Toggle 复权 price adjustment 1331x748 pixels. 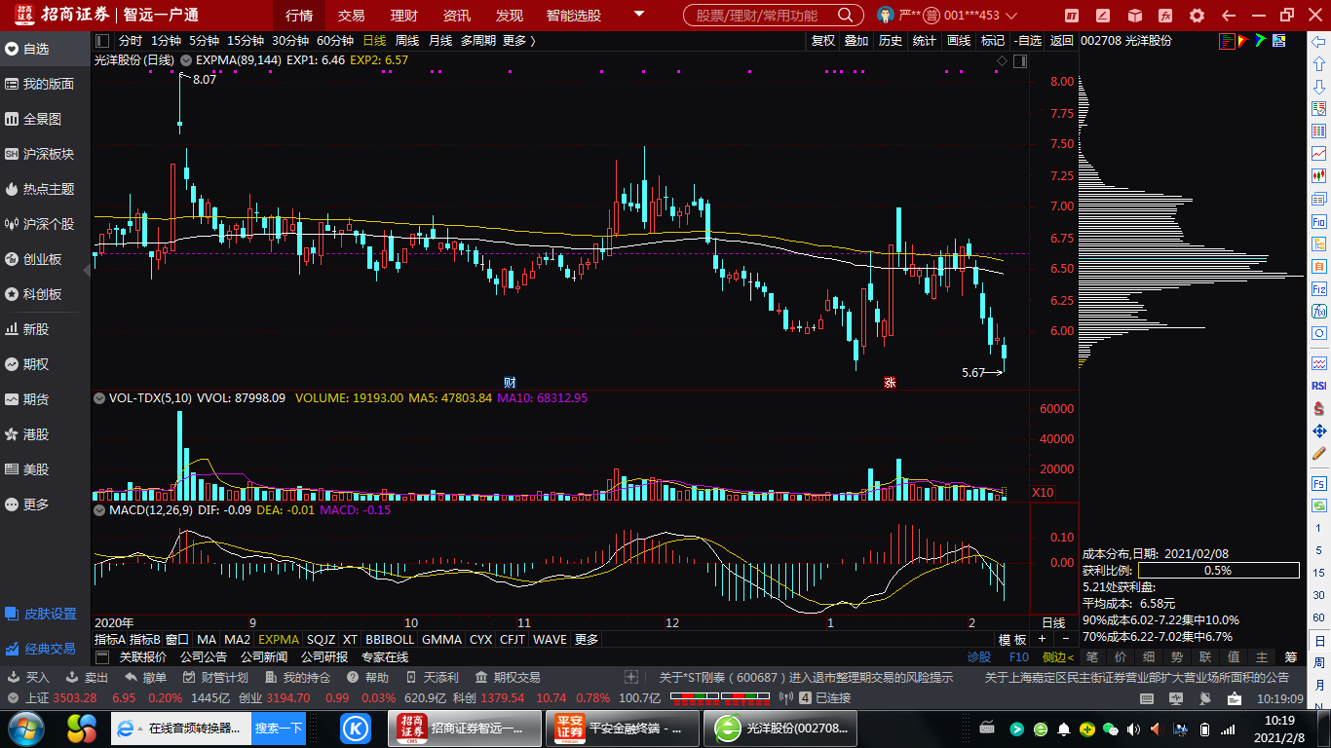[x=823, y=41]
